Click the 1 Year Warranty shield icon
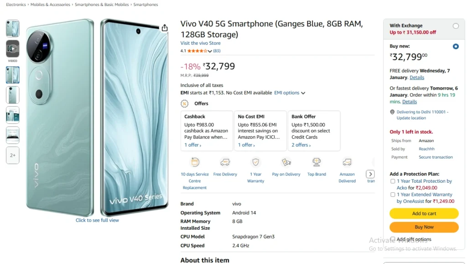The width and height of the screenshot is (467, 264). [255, 162]
